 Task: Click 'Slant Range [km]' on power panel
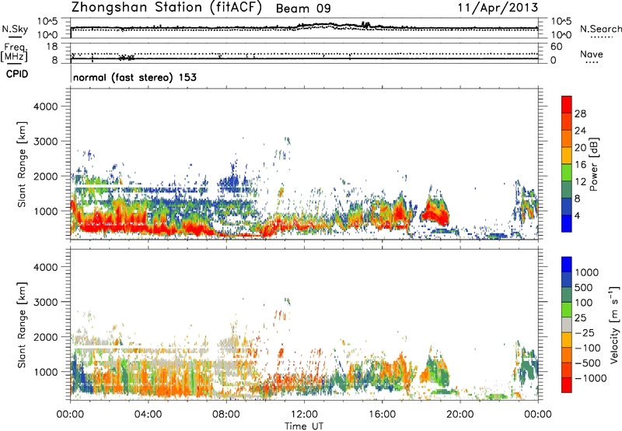22,164
